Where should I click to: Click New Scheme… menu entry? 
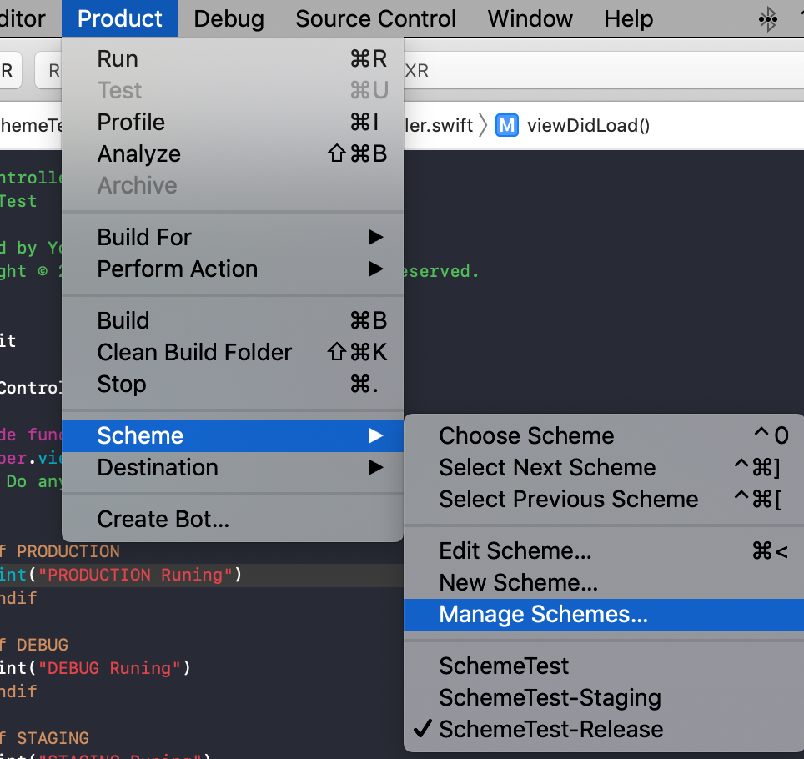(518, 582)
